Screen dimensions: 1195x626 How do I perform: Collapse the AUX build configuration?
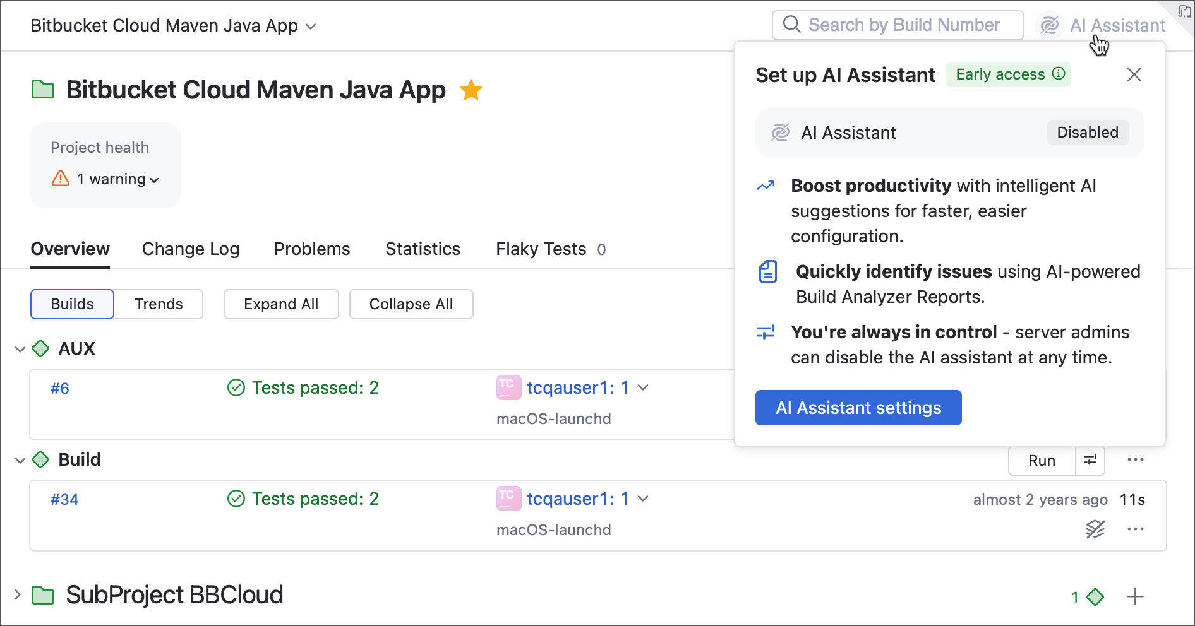click(x=19, y=348)
